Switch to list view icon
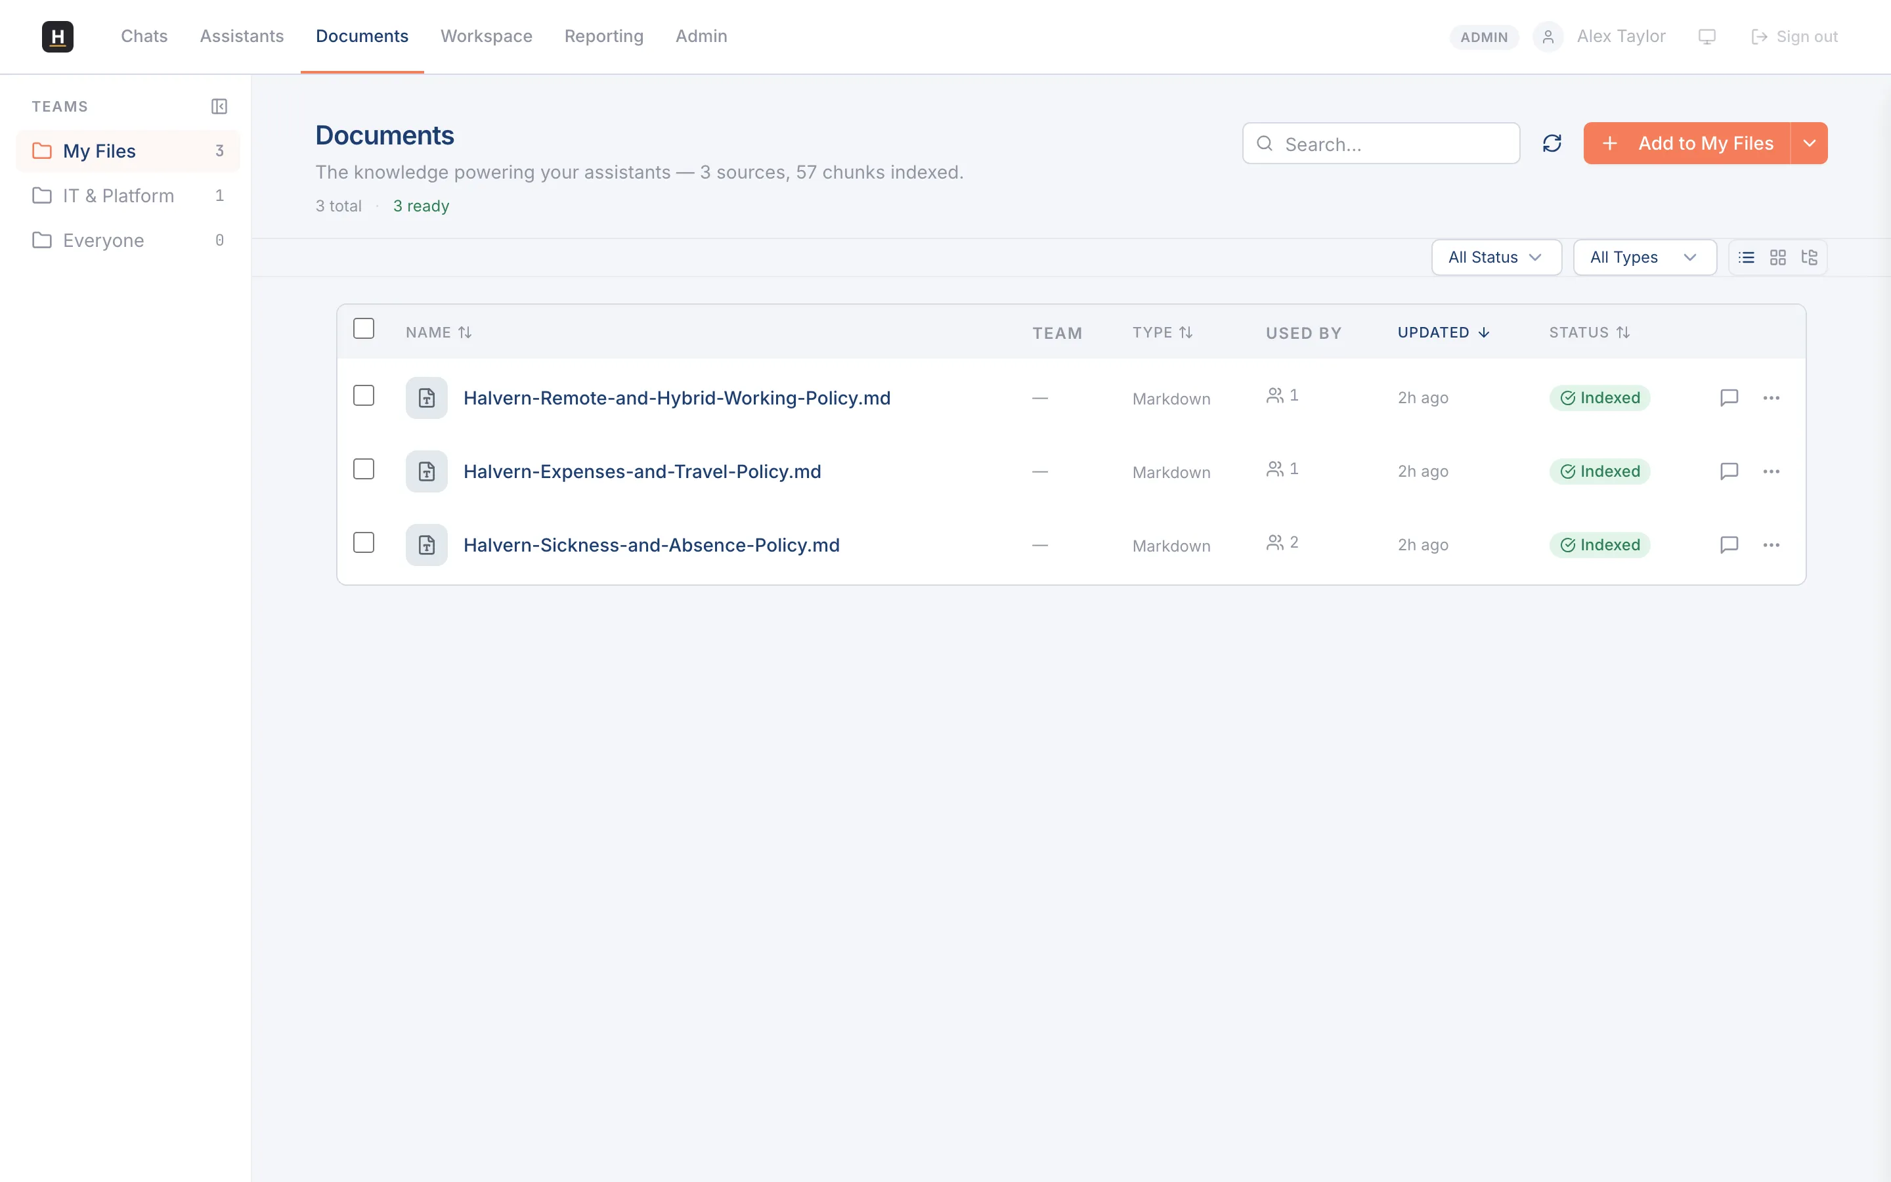 click(1747, 257)
